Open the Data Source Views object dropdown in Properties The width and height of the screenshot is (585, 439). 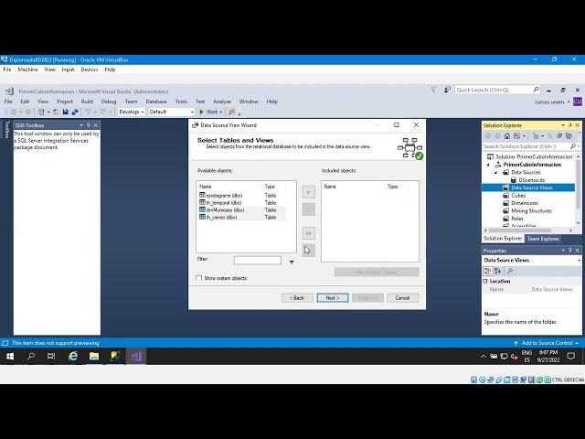click(x=579, y=260)
